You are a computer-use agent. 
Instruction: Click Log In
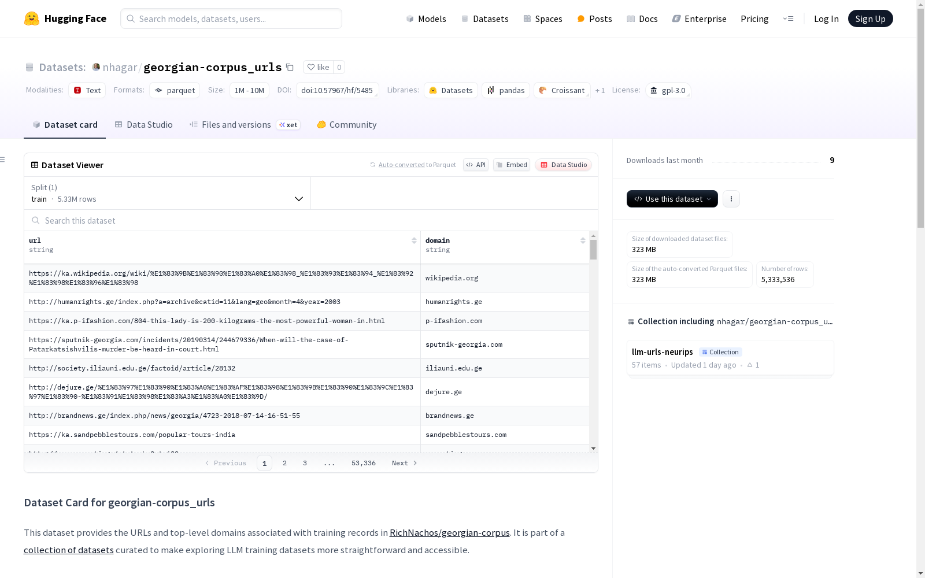(x=826, y=18)
